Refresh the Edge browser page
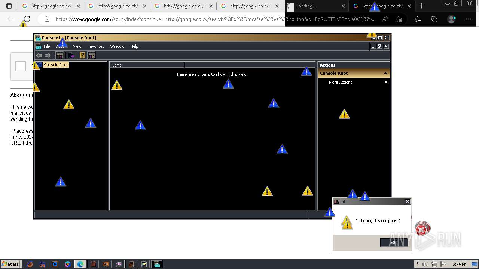This screenshot has width=479, height=269. [x=27, y=19]
